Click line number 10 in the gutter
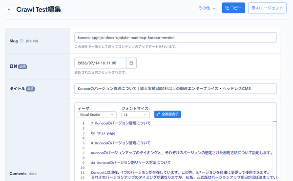The width and height of the screenshot is (293, 181). [83, 167]
